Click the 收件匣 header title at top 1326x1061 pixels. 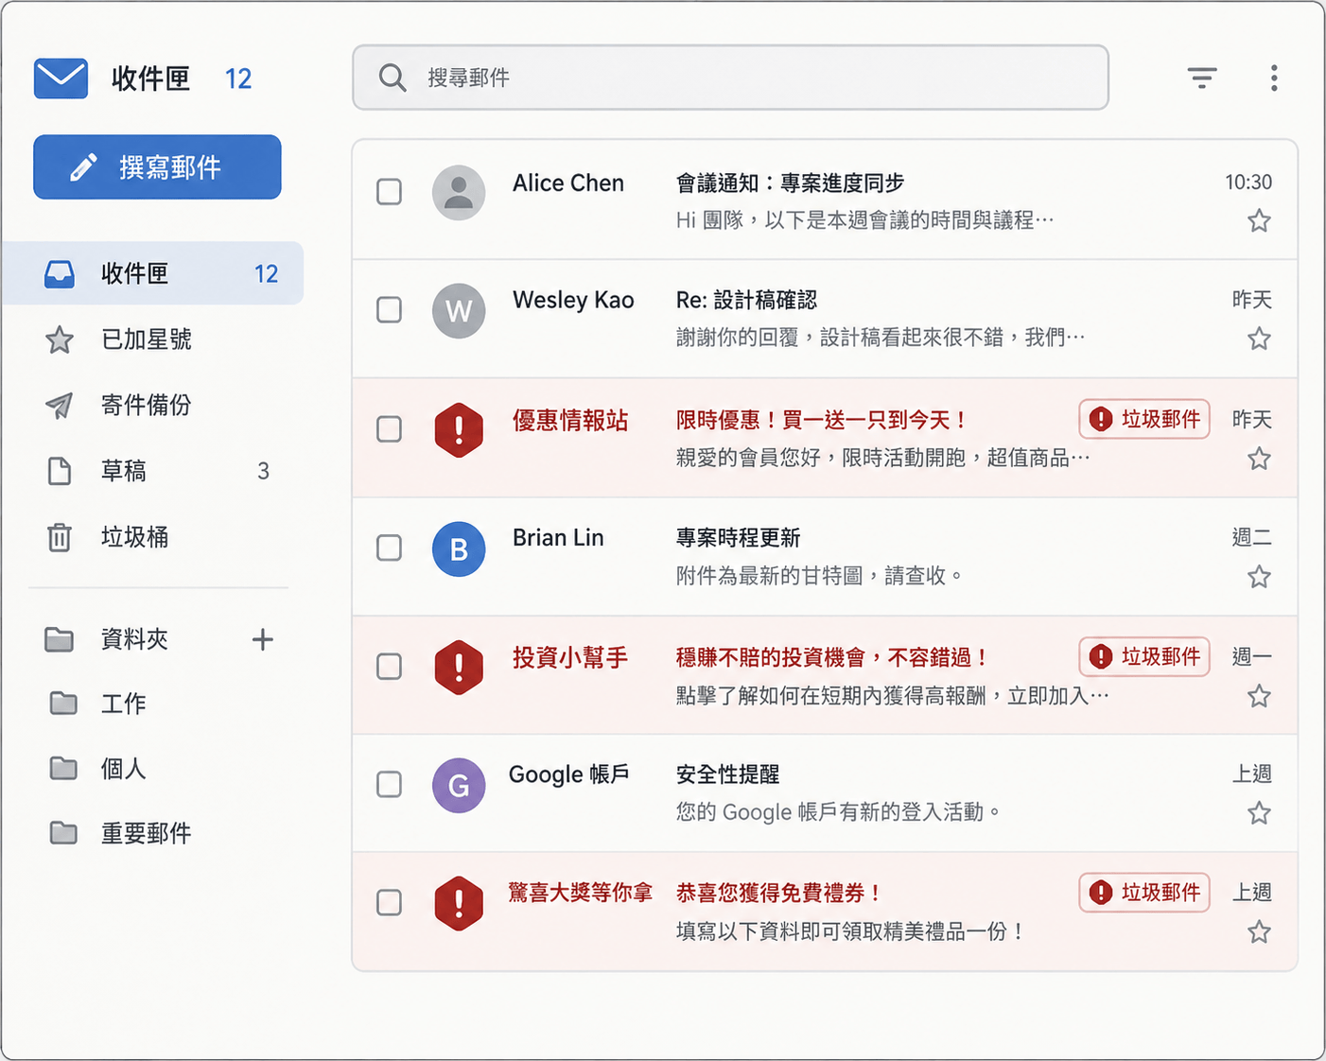click(151, 78)
